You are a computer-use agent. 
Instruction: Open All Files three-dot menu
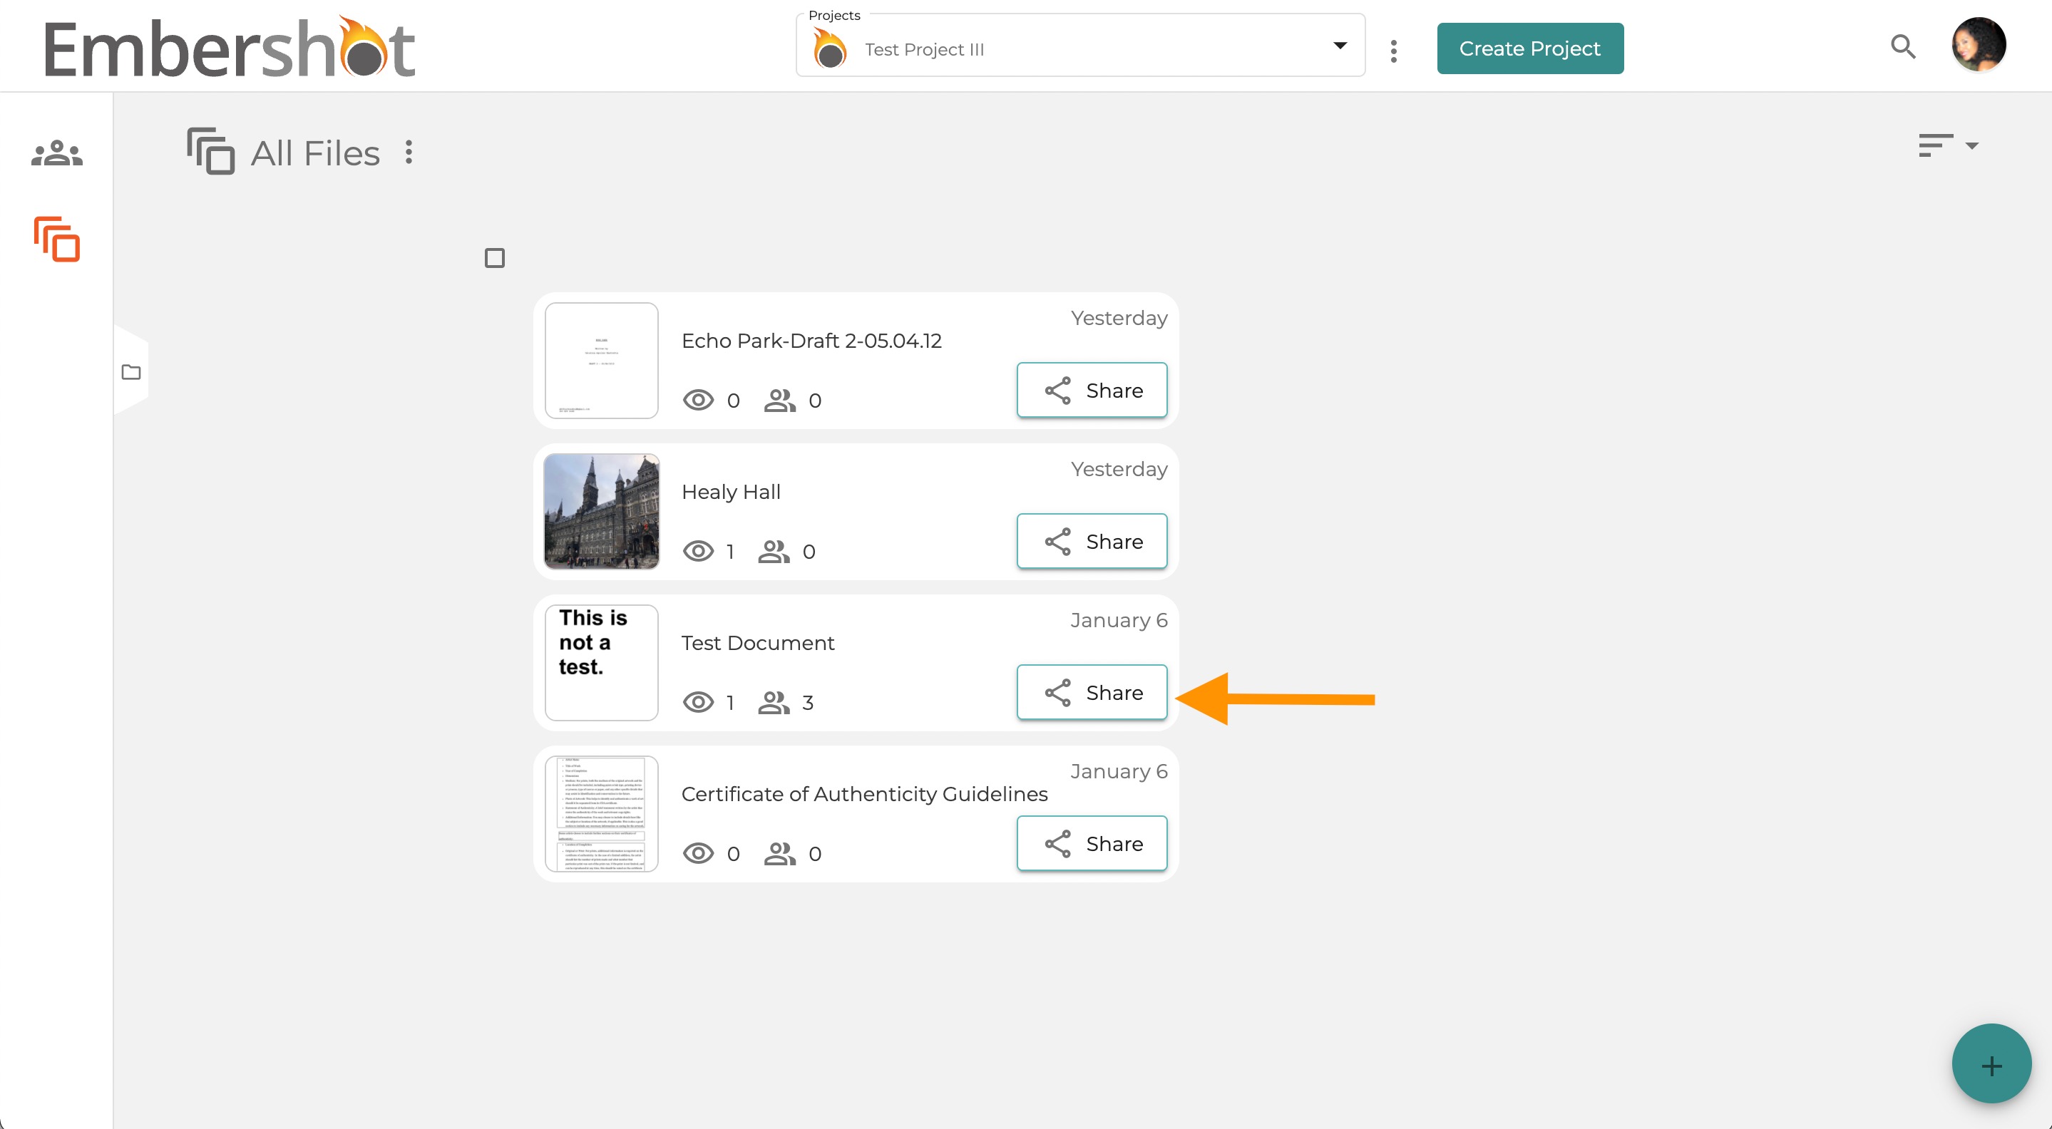409,152
